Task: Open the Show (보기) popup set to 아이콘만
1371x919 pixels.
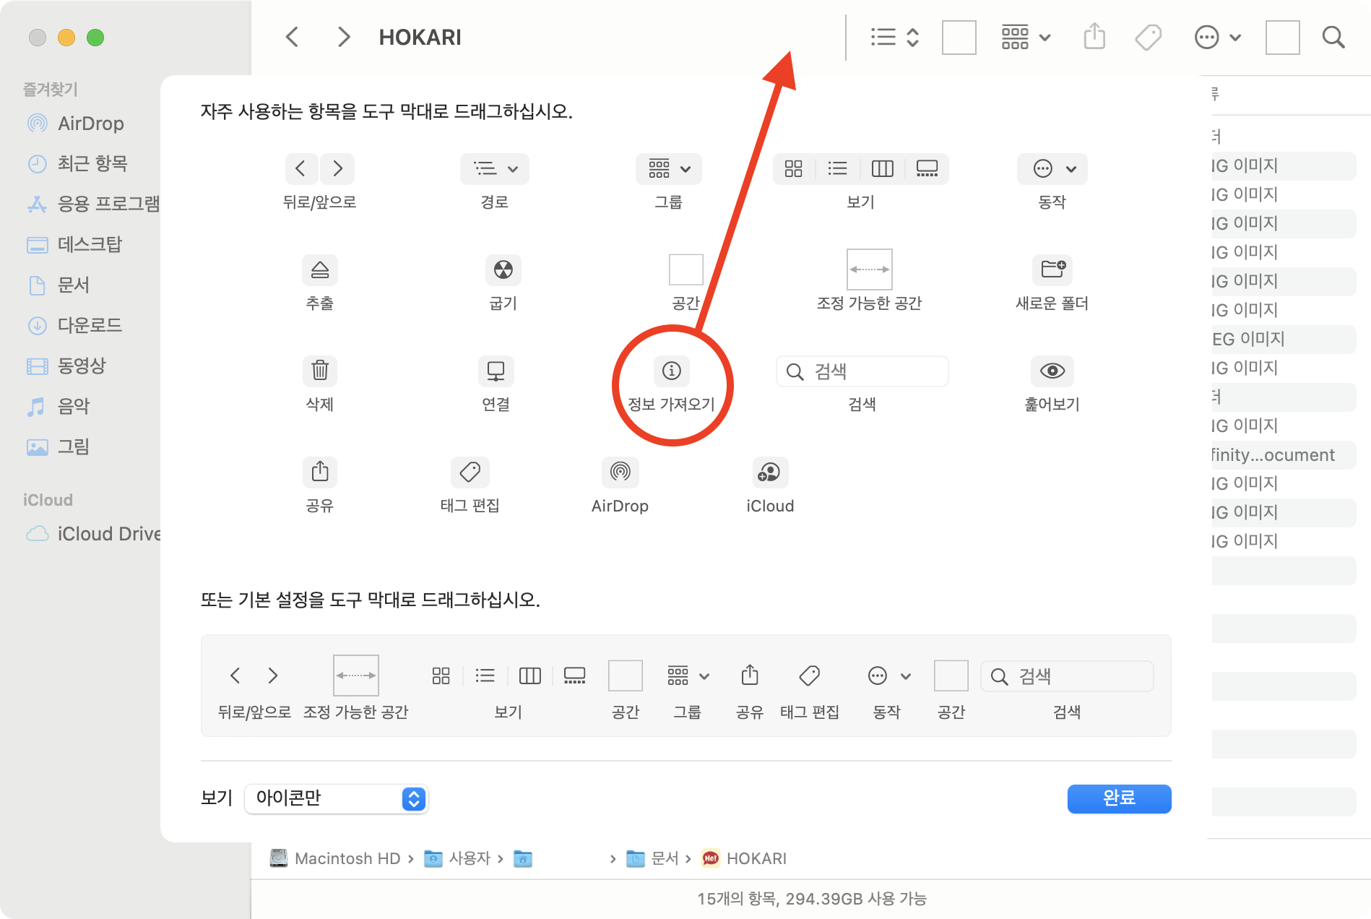Action: [x=337, y=798]
